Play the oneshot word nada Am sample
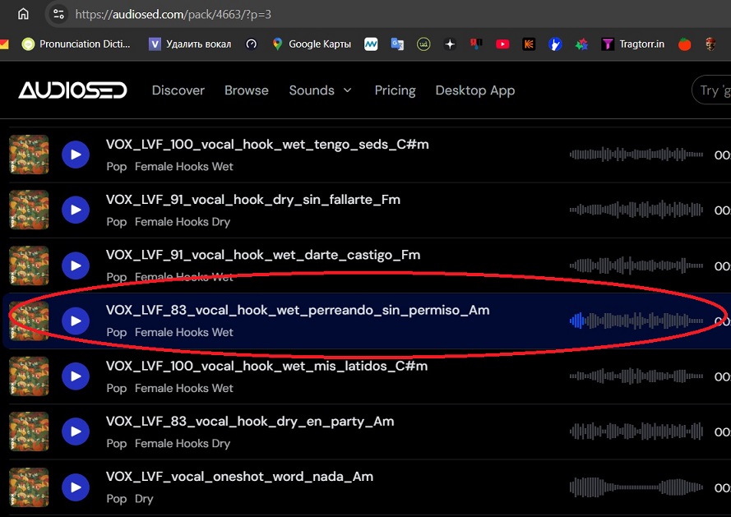The image size is (731, 517). (x=76, y=487)
